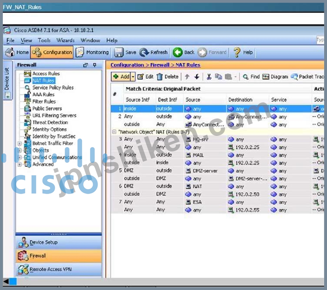Open the Device Setup panel
The width and height of the screenshot is (327, 290).
(59, 242)
